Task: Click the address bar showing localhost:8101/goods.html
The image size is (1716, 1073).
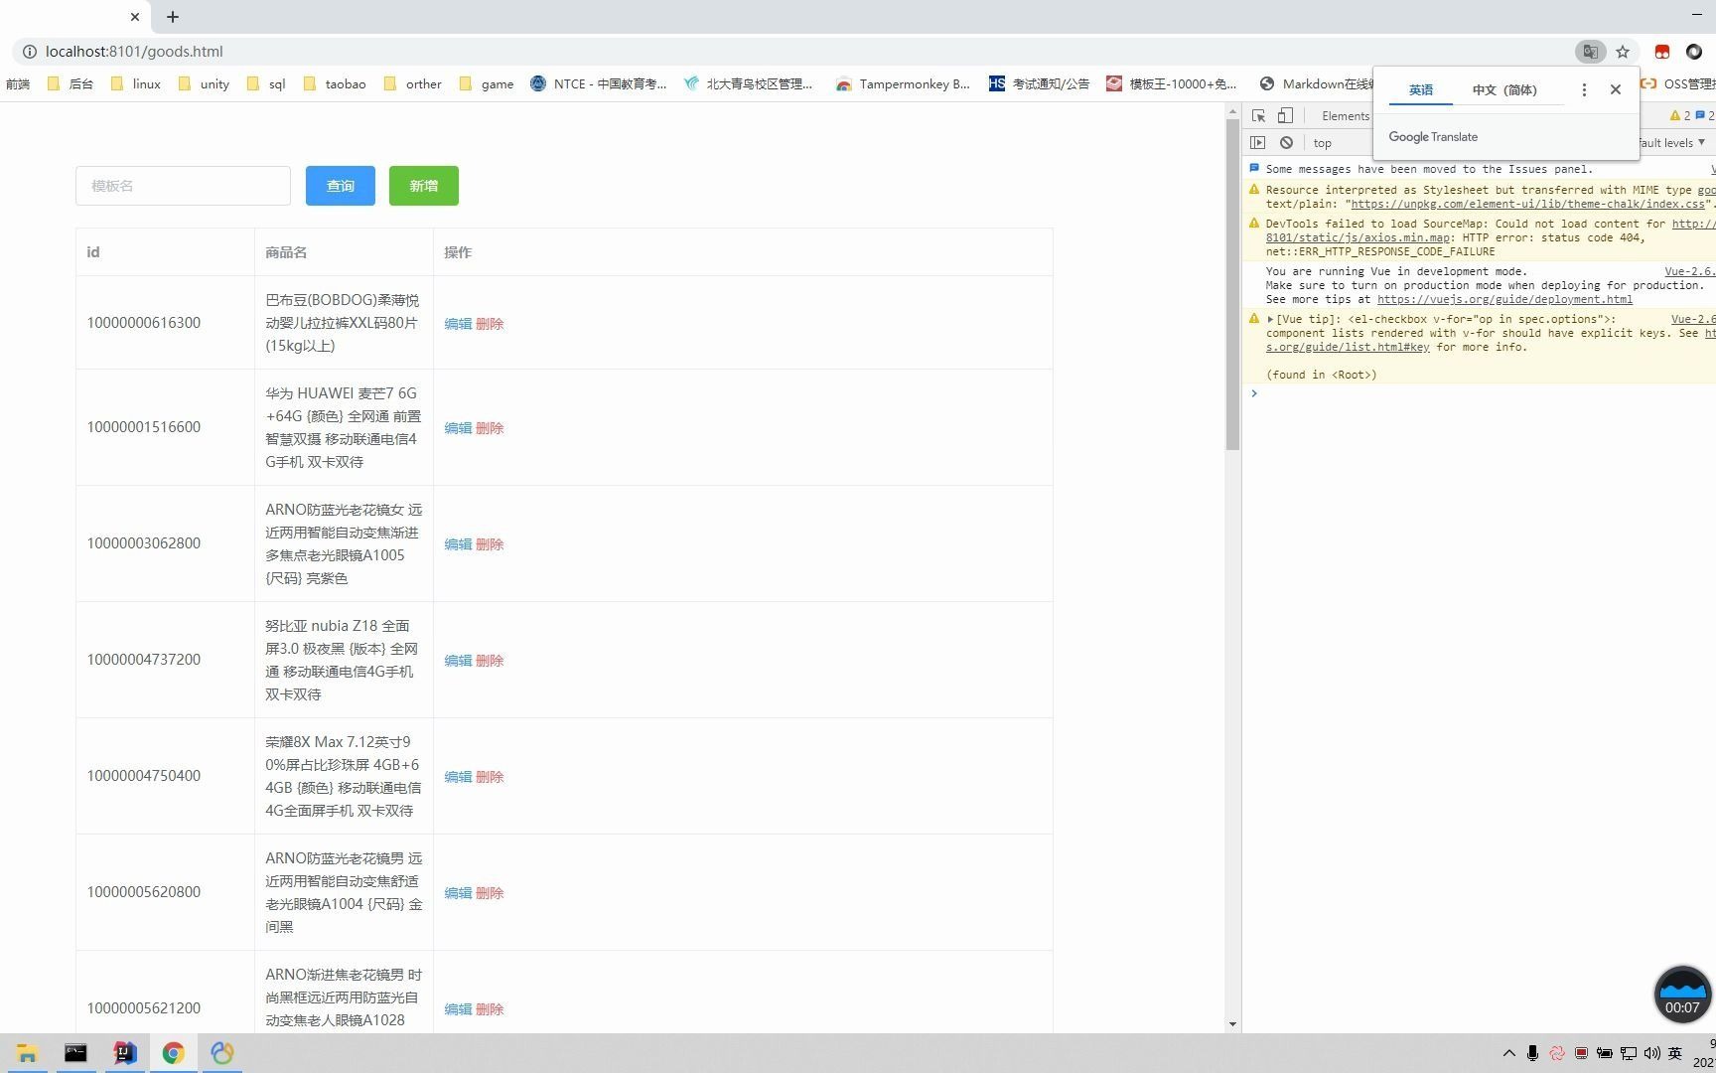Action: [794, 52]
